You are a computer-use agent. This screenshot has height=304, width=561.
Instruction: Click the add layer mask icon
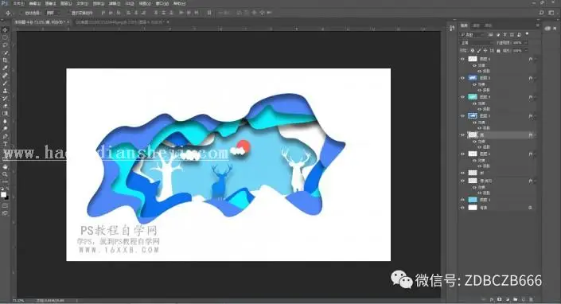(x=500, y=299)
